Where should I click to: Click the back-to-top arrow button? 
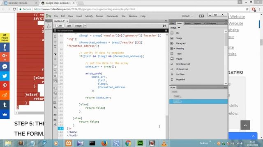[x=245, y=125]
